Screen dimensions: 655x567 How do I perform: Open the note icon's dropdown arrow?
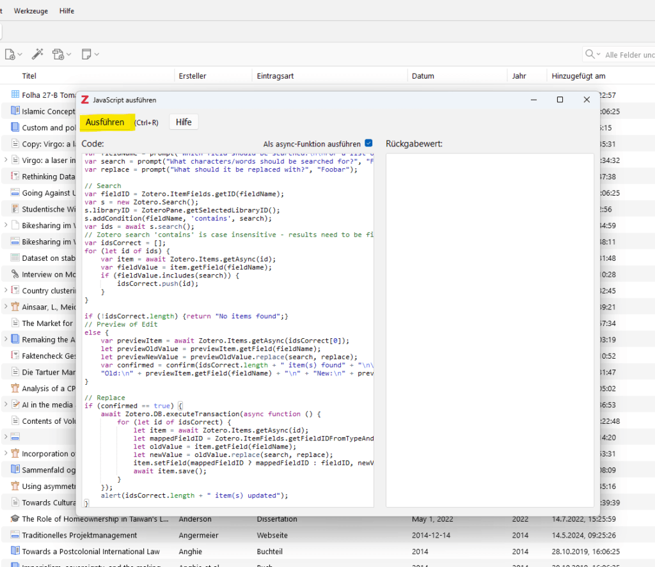[x=96, y=54]
